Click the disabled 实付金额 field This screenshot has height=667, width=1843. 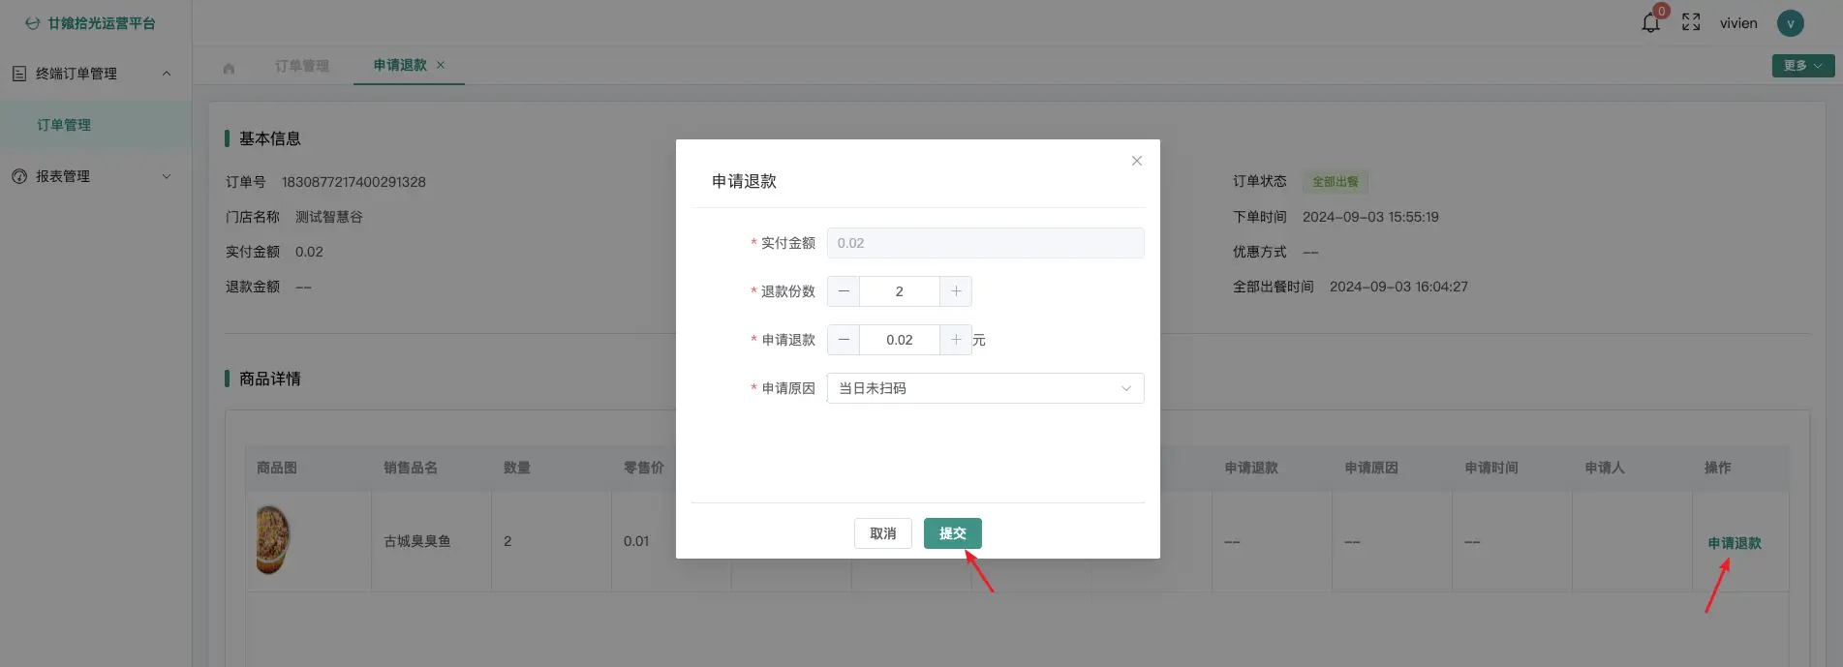point(986,243)
